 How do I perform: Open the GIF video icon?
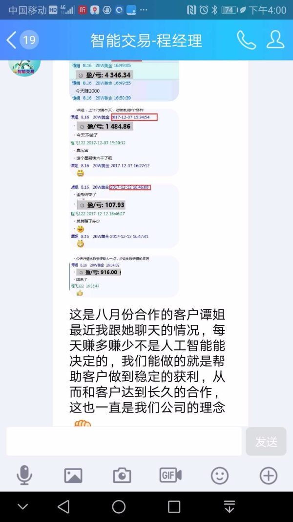[x=170, y=475]
